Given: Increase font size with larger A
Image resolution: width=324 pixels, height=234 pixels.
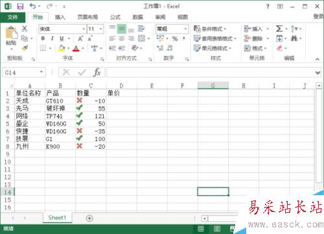Looking at the screenshot, I should coord(80,39).
